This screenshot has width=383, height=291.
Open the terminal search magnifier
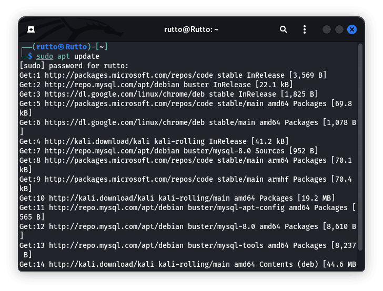284,29
